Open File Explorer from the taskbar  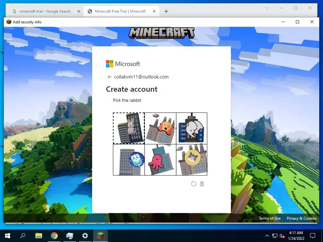38,236
